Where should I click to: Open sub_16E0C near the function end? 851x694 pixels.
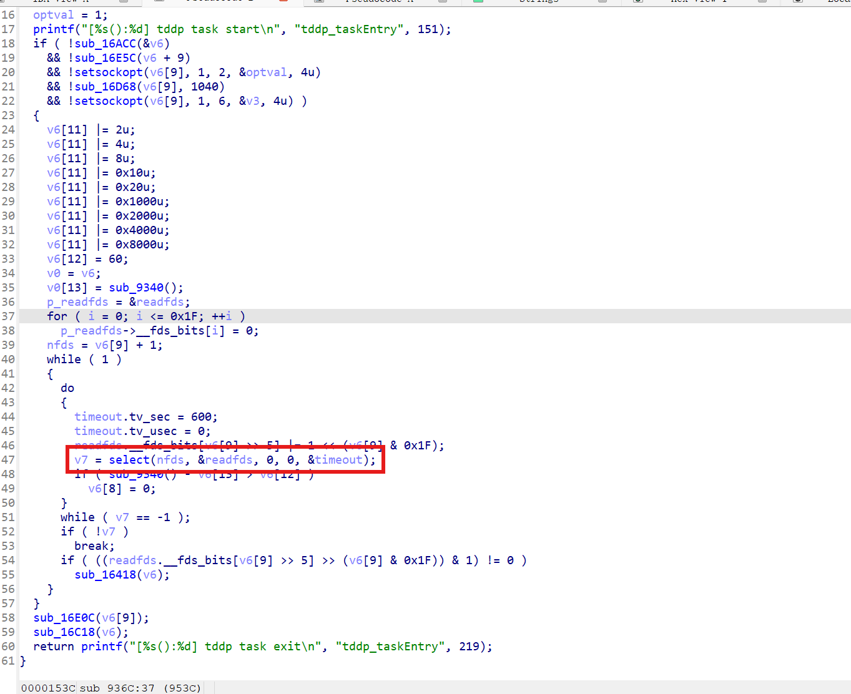tap(64, 618)
